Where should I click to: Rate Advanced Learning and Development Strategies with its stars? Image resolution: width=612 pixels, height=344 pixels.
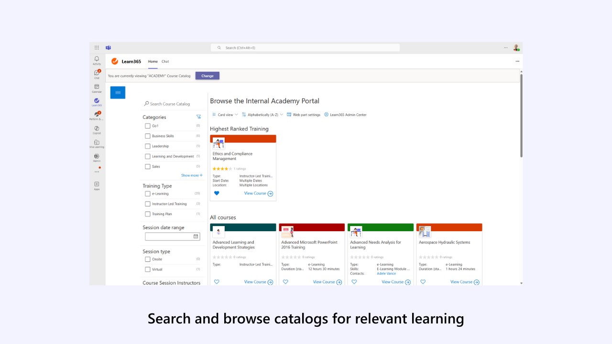click(222, 257)
